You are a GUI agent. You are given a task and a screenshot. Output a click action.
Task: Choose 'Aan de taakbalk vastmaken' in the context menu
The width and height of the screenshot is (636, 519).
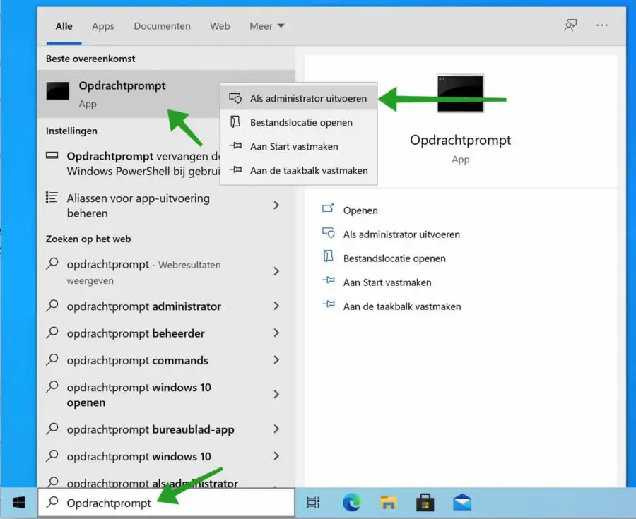[x=298, y=170]
